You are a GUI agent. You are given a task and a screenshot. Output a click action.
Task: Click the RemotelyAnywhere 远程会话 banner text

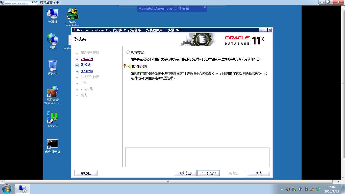click(x=164, y=8)
